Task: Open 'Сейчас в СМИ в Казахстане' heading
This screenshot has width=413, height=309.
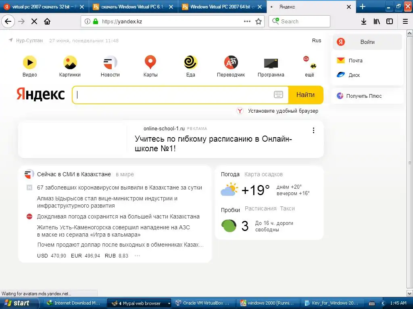Action: click(x=74, y=174)
